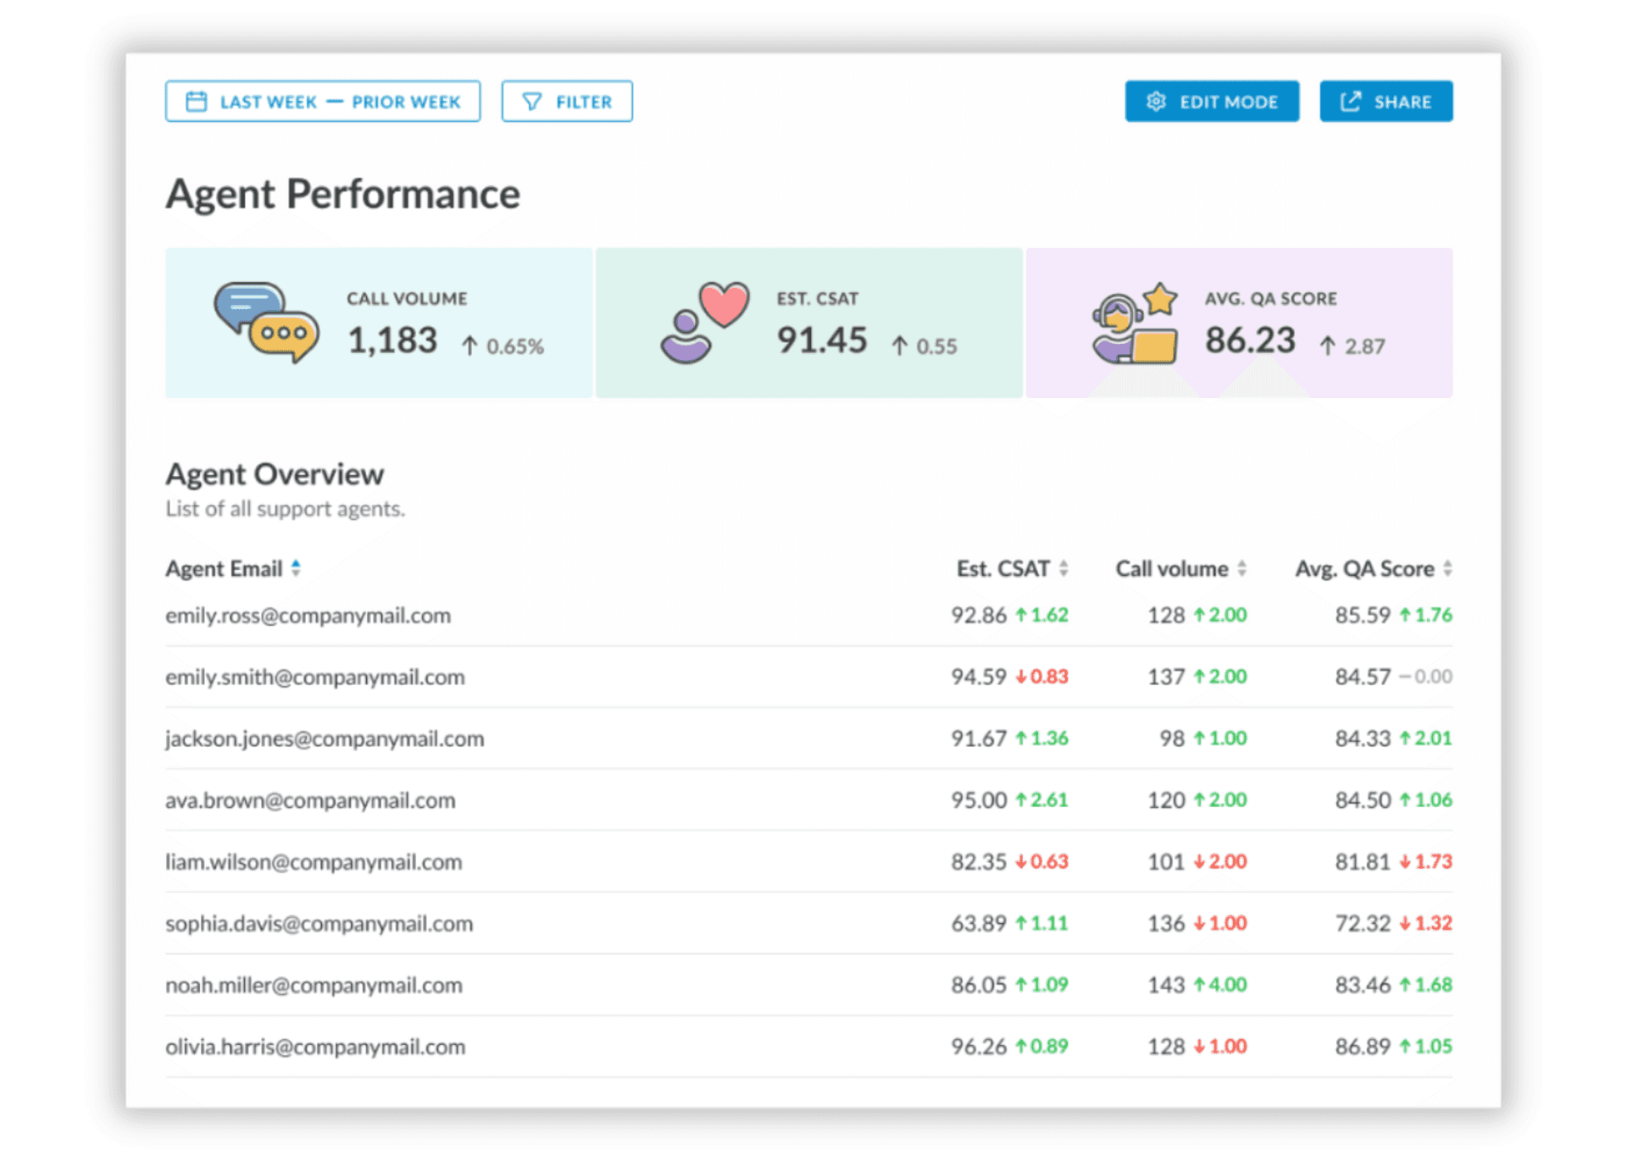
Task: Click the calendar icon on the date range selector
Action: (x=197, y=101)
